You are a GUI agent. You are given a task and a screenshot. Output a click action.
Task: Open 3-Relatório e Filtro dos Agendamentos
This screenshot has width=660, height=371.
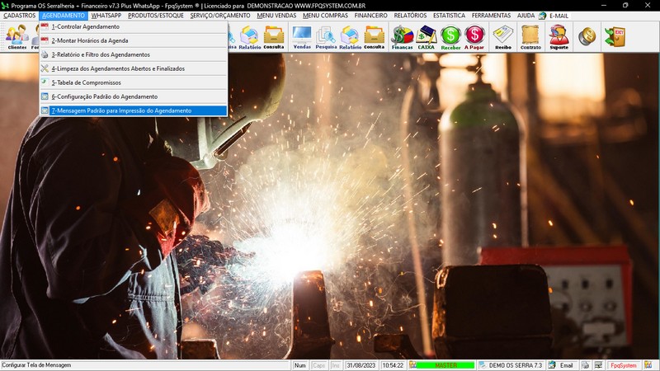pos(100,54)
